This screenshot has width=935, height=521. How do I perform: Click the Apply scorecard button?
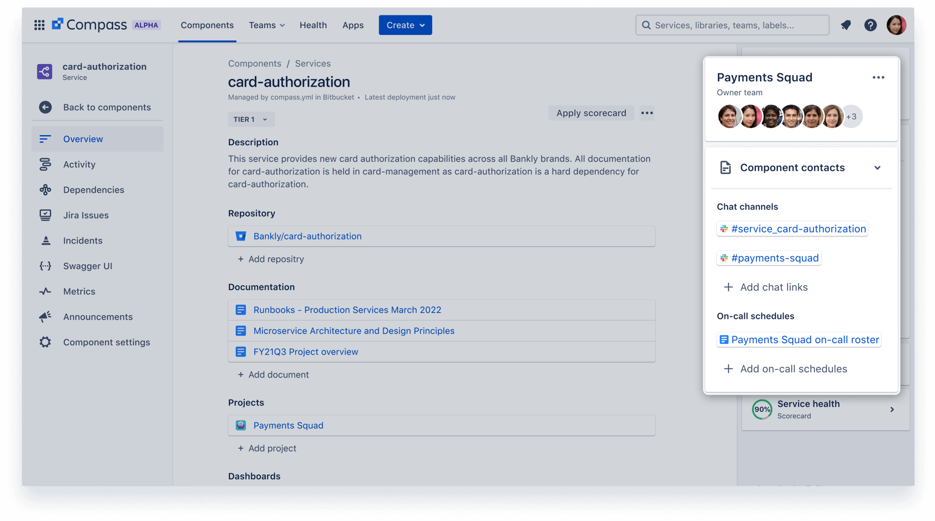point(591,113)
